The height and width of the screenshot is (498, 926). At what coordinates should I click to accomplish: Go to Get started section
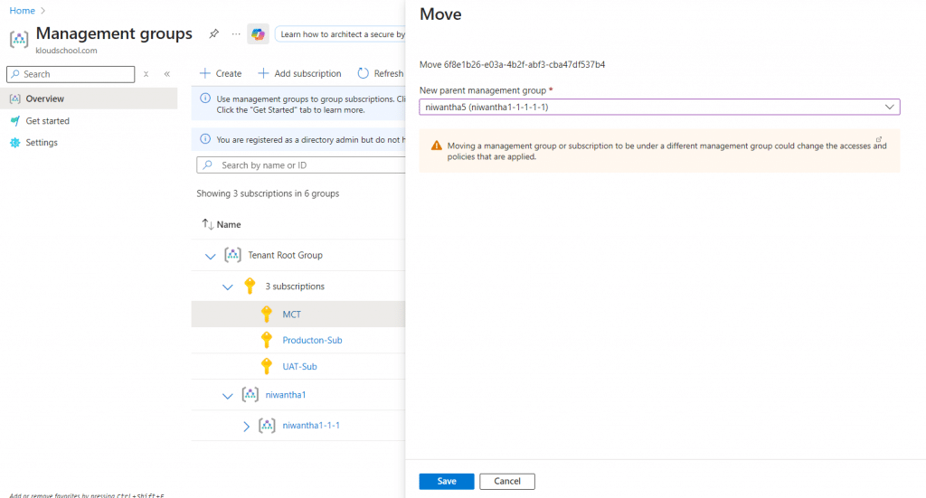[47, 121]
